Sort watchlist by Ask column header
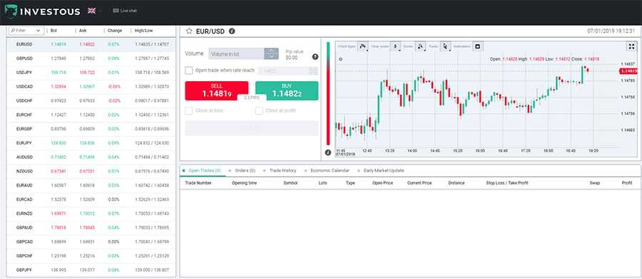 (x=83, y=31)
